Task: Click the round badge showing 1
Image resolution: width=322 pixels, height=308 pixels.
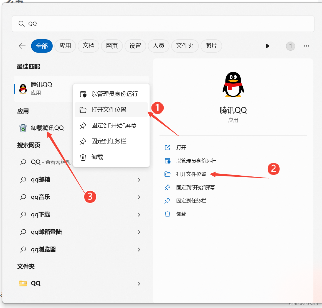Action: pos(290,46)
